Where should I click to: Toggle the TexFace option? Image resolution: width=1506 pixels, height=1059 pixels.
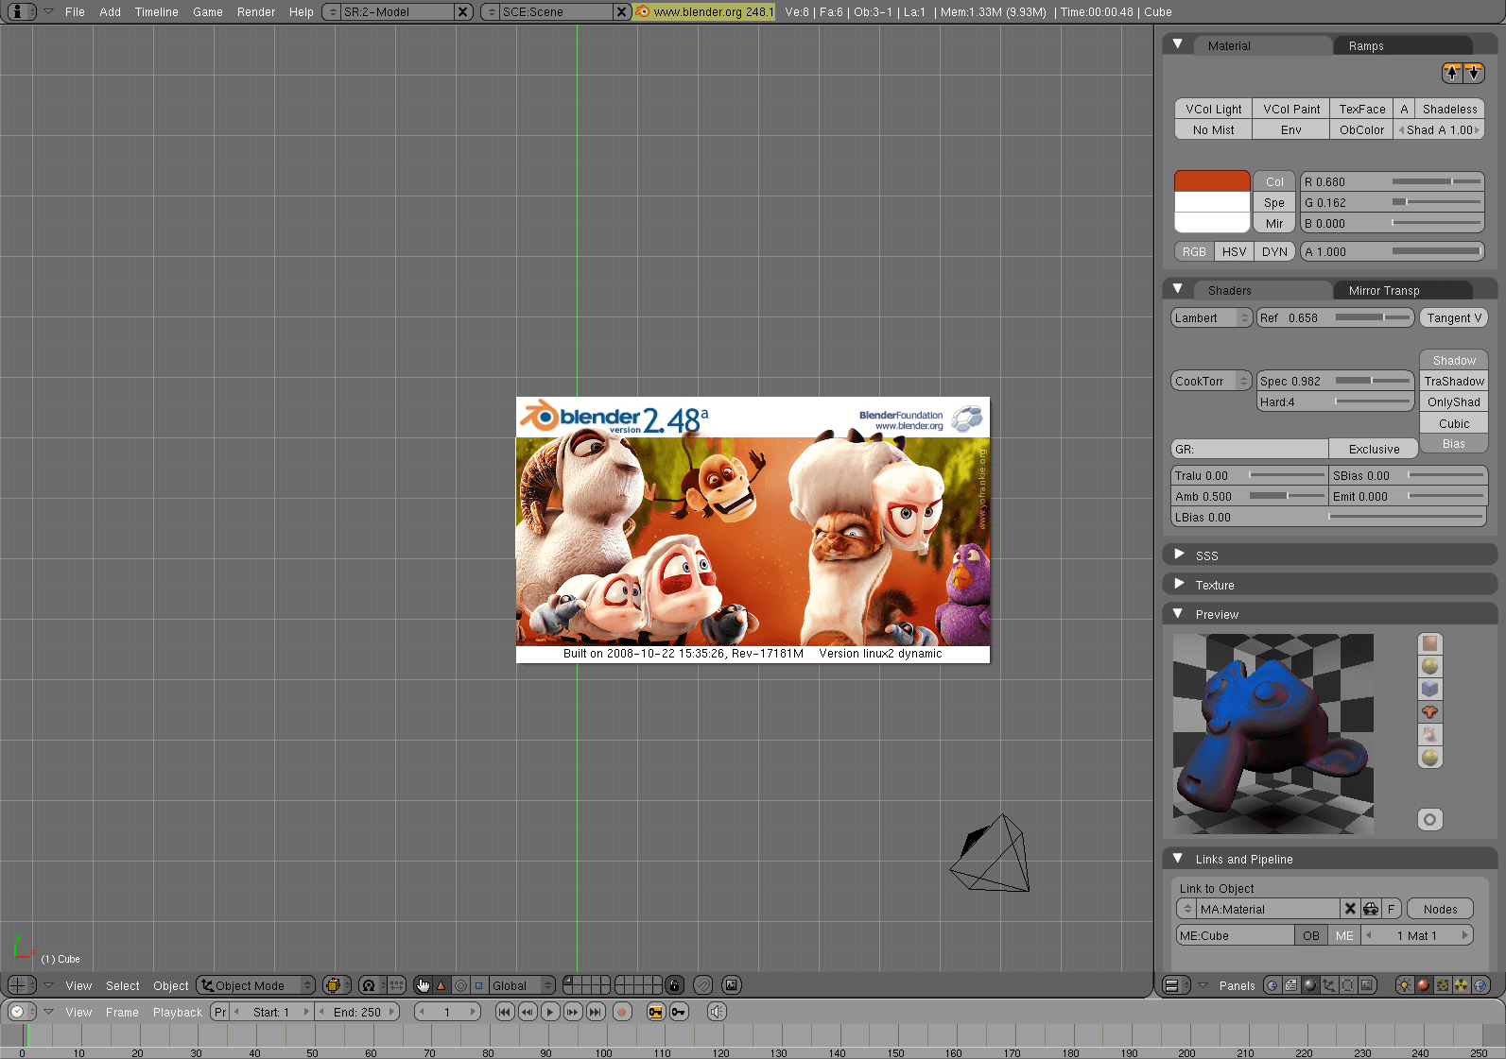click(x=1362, y=109)
